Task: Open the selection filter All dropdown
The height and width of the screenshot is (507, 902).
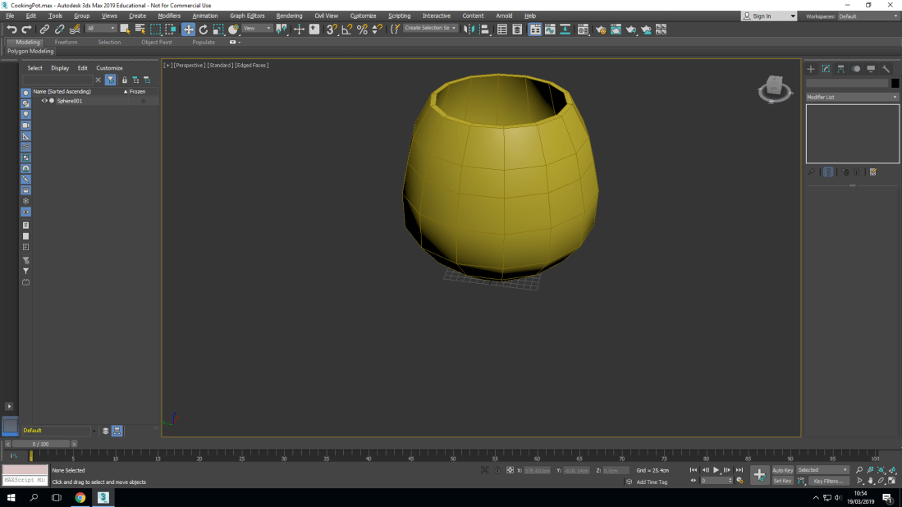Action: coord(102,29)
